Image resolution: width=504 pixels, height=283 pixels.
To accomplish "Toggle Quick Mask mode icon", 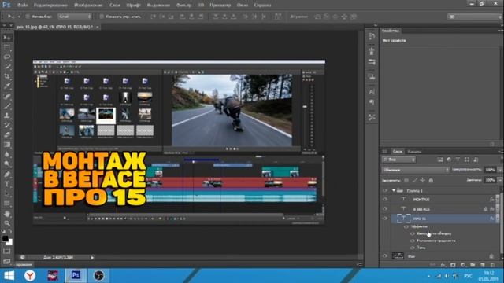I will (x=7, y=252).
